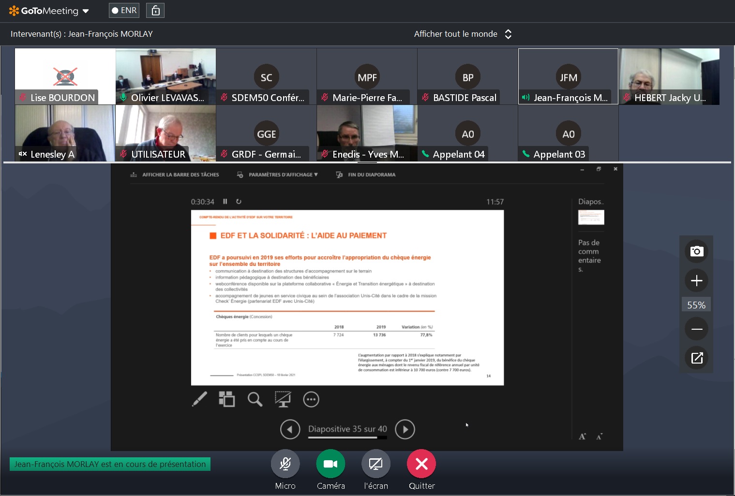Open more slideshow options ellipsis
The width and height of the screenshot is (735, 496).
311,399
